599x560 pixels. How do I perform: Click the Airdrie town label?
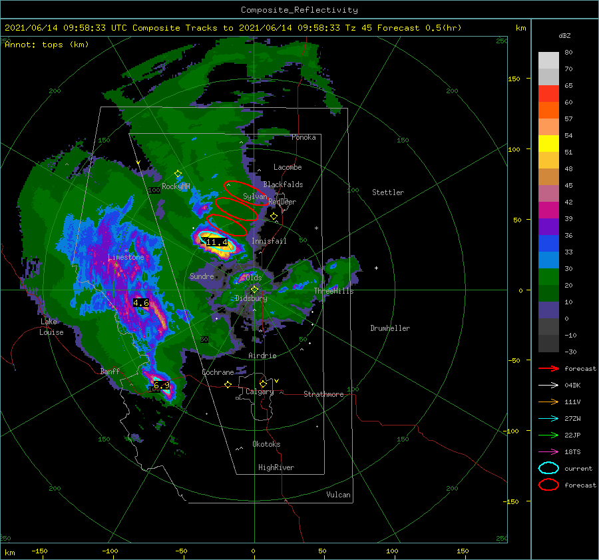[262, 356]
